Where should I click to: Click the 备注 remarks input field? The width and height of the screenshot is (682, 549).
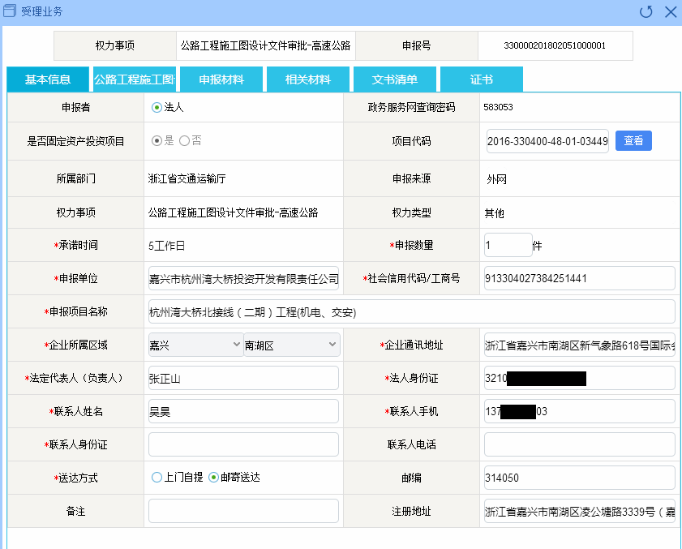tap(243, 511)
